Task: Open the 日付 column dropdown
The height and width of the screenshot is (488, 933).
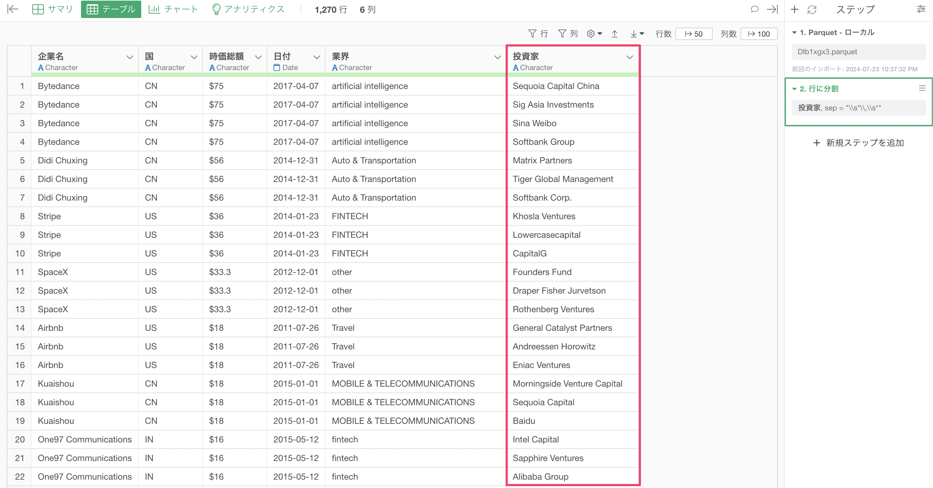Action: 317,57
